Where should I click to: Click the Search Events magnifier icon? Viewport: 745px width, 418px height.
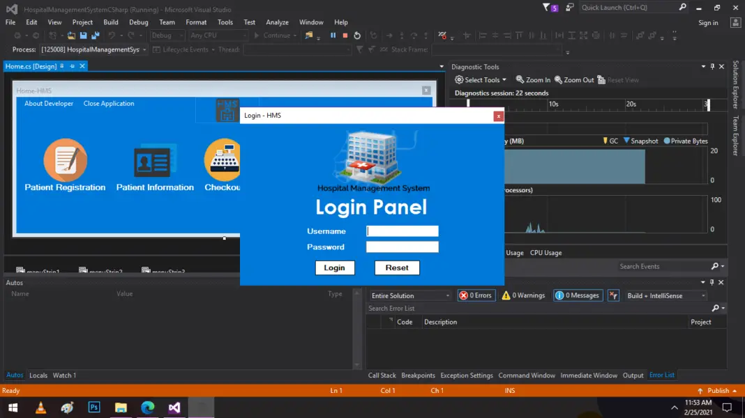click(714, 267)
